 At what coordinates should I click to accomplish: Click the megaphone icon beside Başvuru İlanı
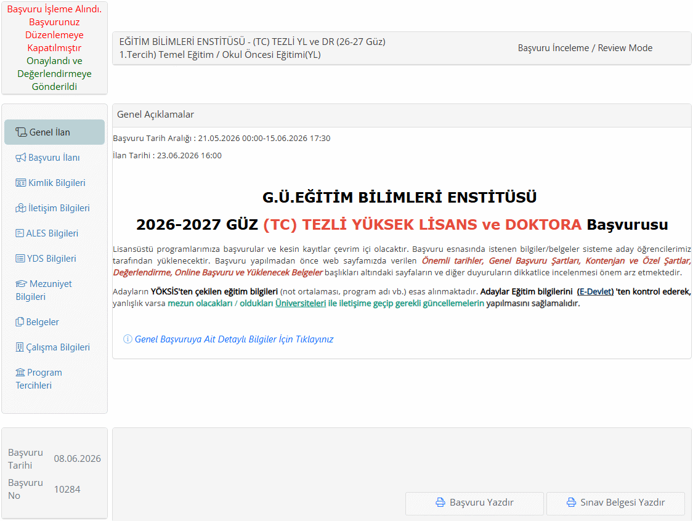pos(21,158)
